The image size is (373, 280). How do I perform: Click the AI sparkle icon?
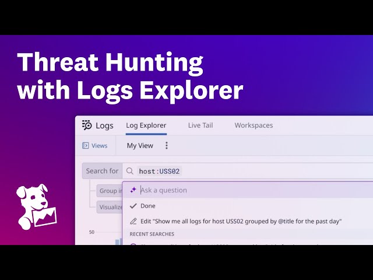pyautogui.click(x=133, y=190)
